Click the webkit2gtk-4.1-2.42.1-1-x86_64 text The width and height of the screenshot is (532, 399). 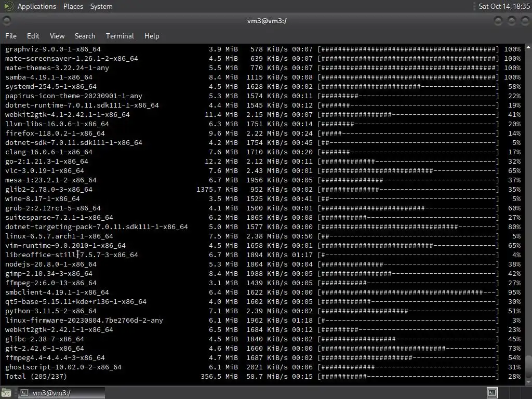[68, 115]
